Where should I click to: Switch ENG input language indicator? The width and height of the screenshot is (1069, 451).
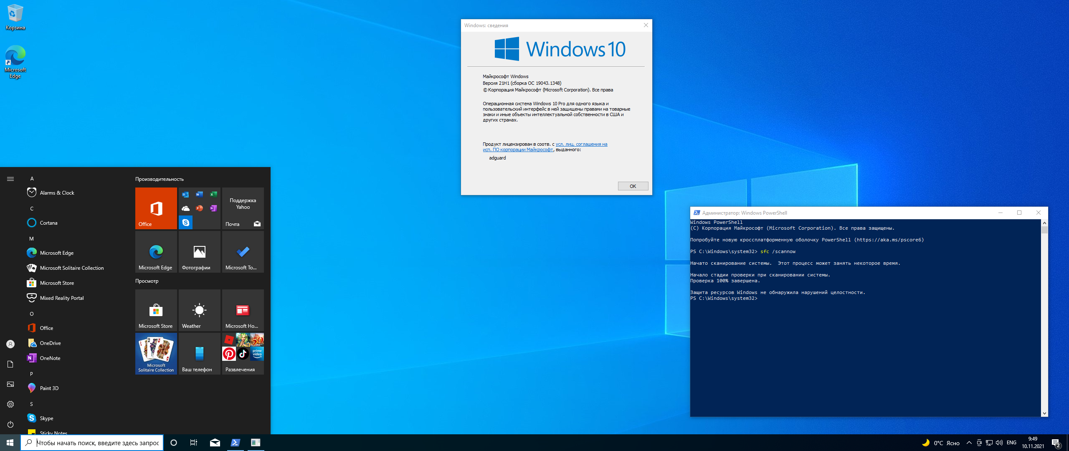pos(1011,443)
